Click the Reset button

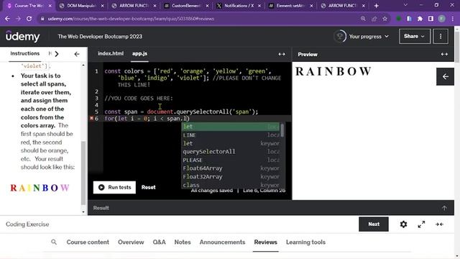click(x=149, y=187)
